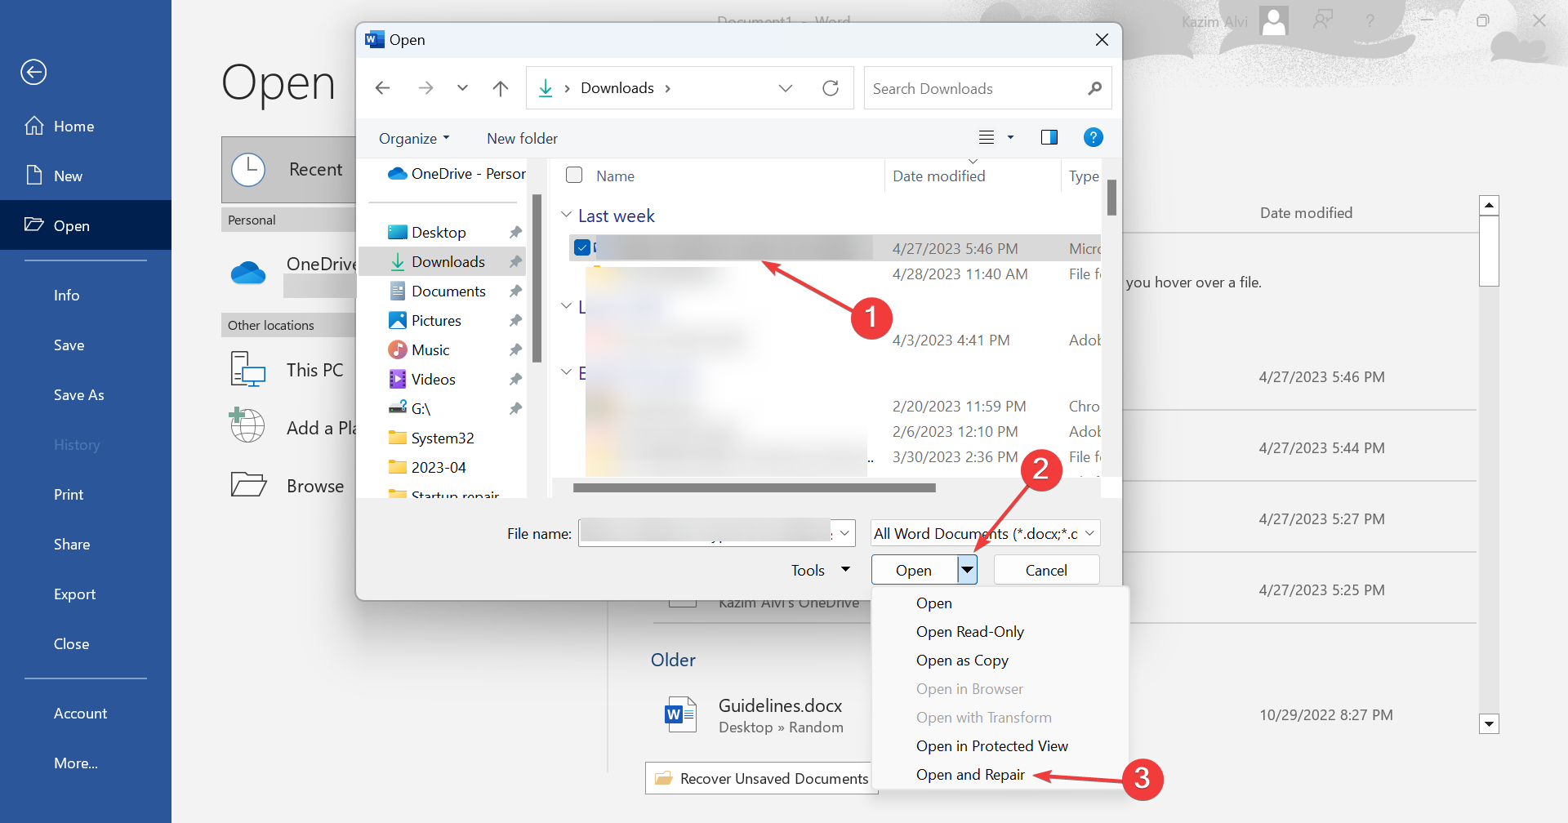Choose Open and Repair

[970, 775]
